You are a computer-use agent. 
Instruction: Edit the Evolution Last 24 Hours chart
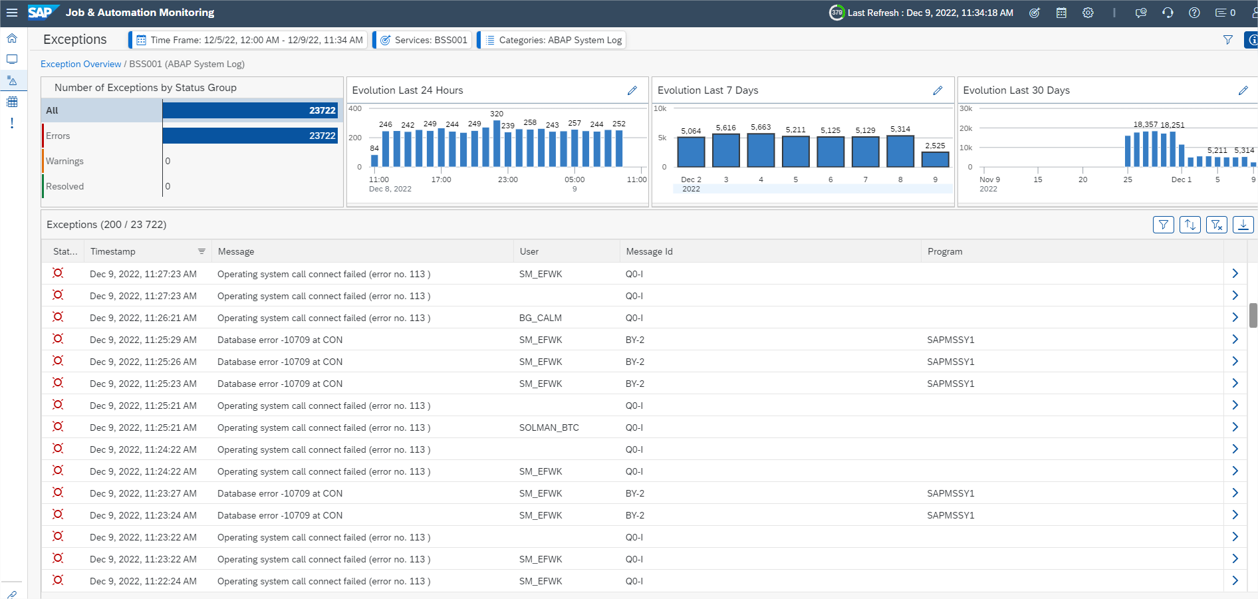pos(632,90)
